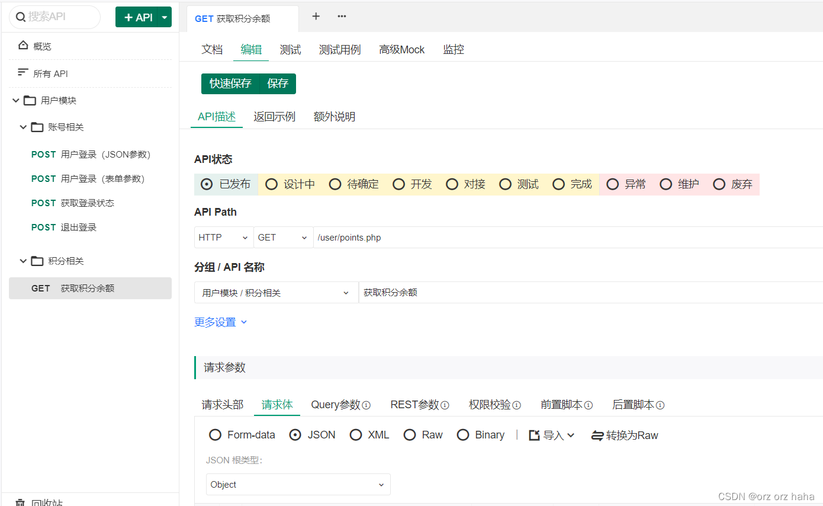823x506 pixels.
Task: Open POST 用户登录（表单参数）API
Action: click(x=88, y=179)
